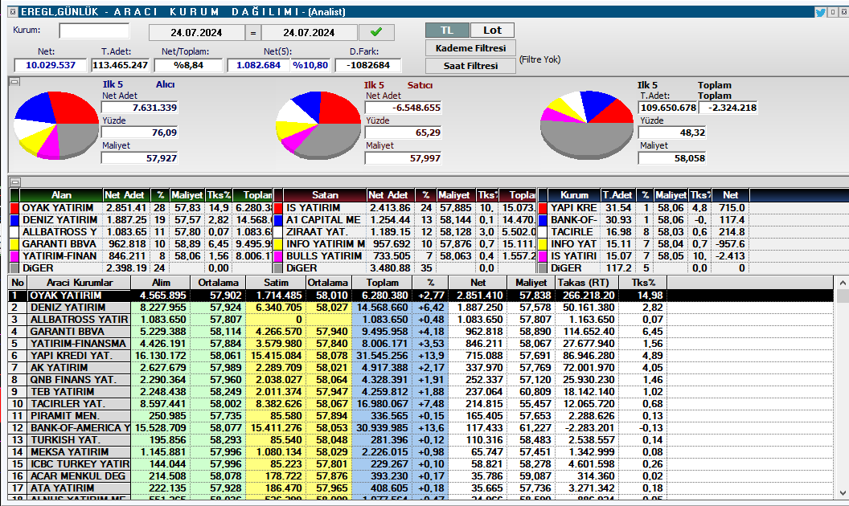The image size is (849, 506).
Task: Confirm date range with green checkmark button
Action: coord(376,32)
